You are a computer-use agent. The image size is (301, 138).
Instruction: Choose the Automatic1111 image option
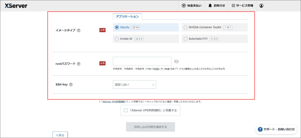tap(185, 39)
